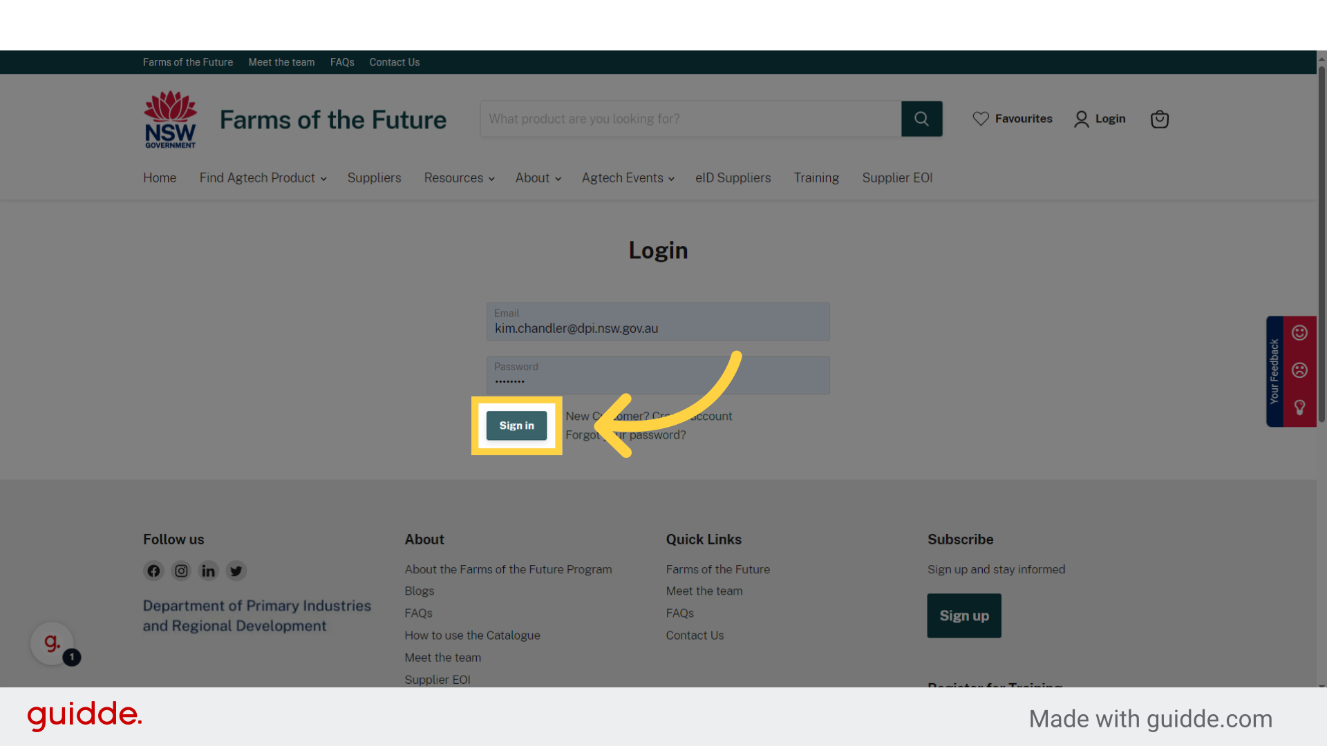The height and width of the screenshot is (746, 1327).
Task: Open Meet the team under About footer
Action: [443, 658]
